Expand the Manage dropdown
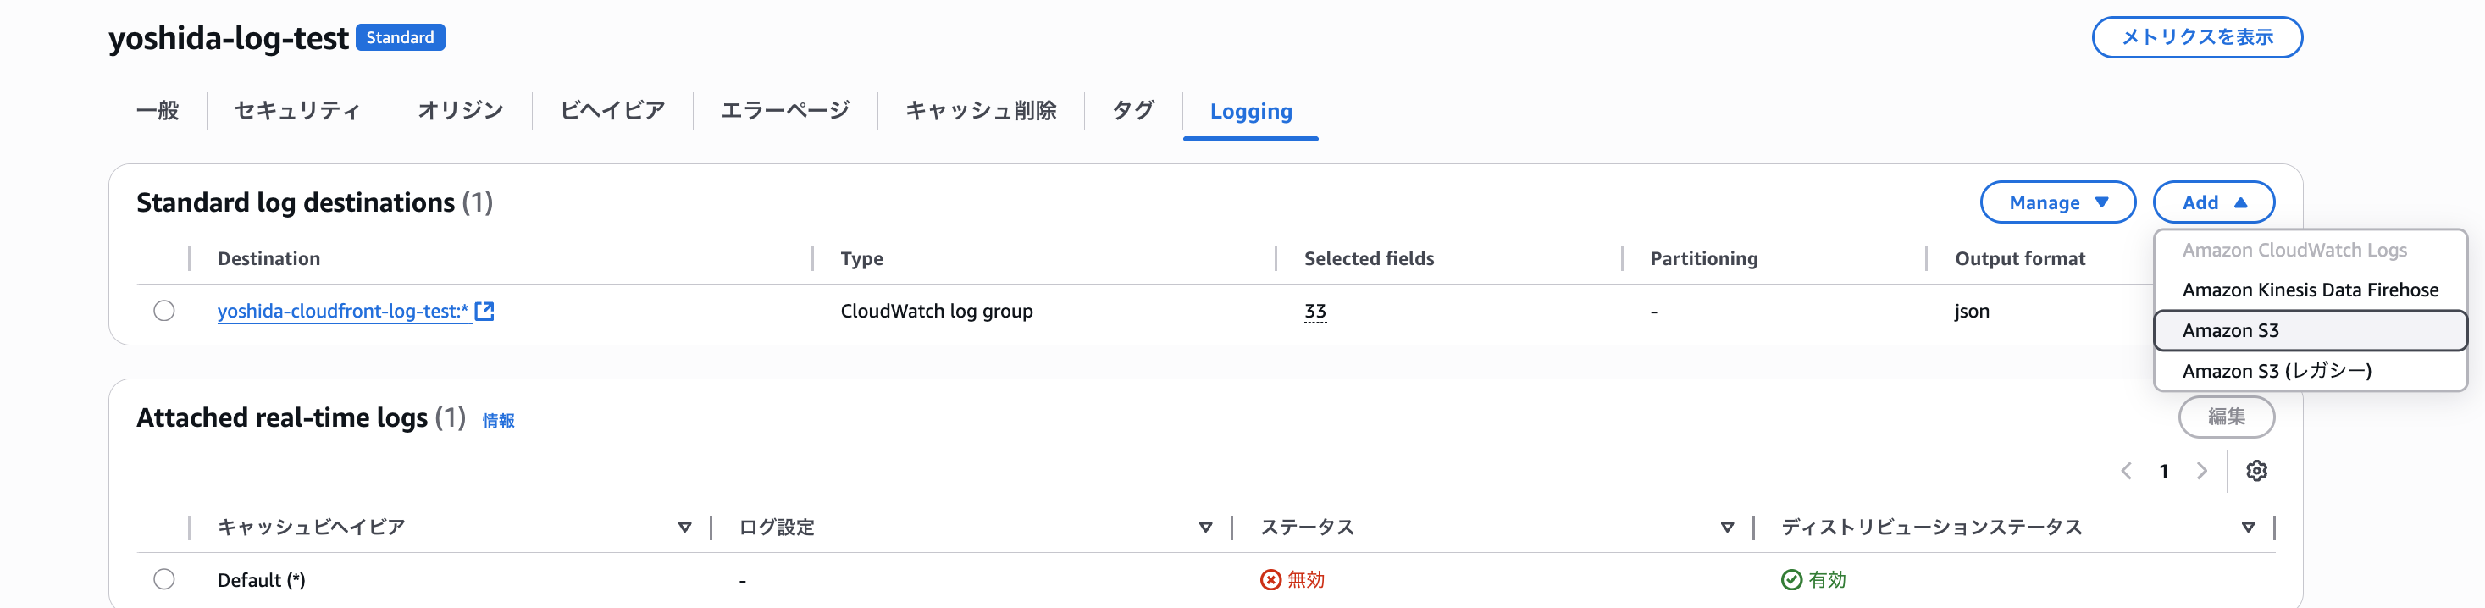The image size is (2485, 608). tap(2056, 202)
